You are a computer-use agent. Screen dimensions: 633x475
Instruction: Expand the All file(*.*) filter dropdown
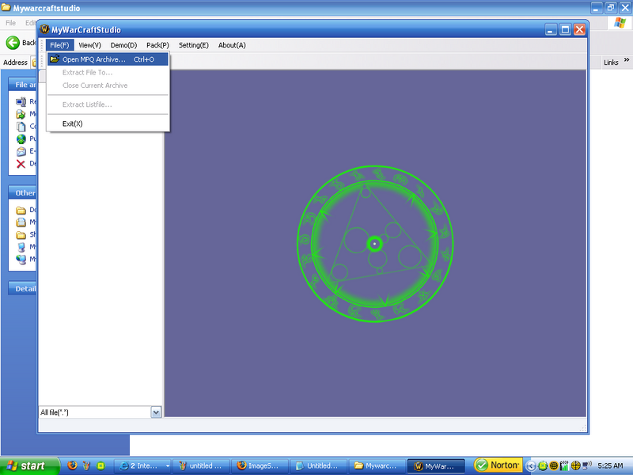click(x=156, y=412)
